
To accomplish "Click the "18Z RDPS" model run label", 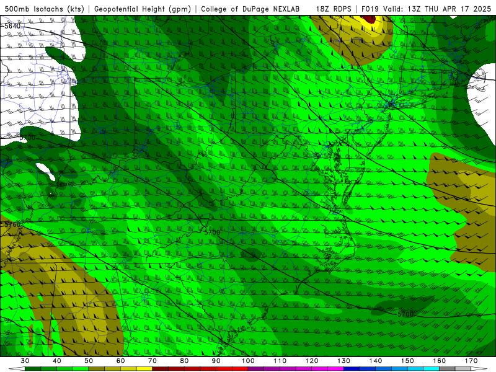I will [334, 9].
